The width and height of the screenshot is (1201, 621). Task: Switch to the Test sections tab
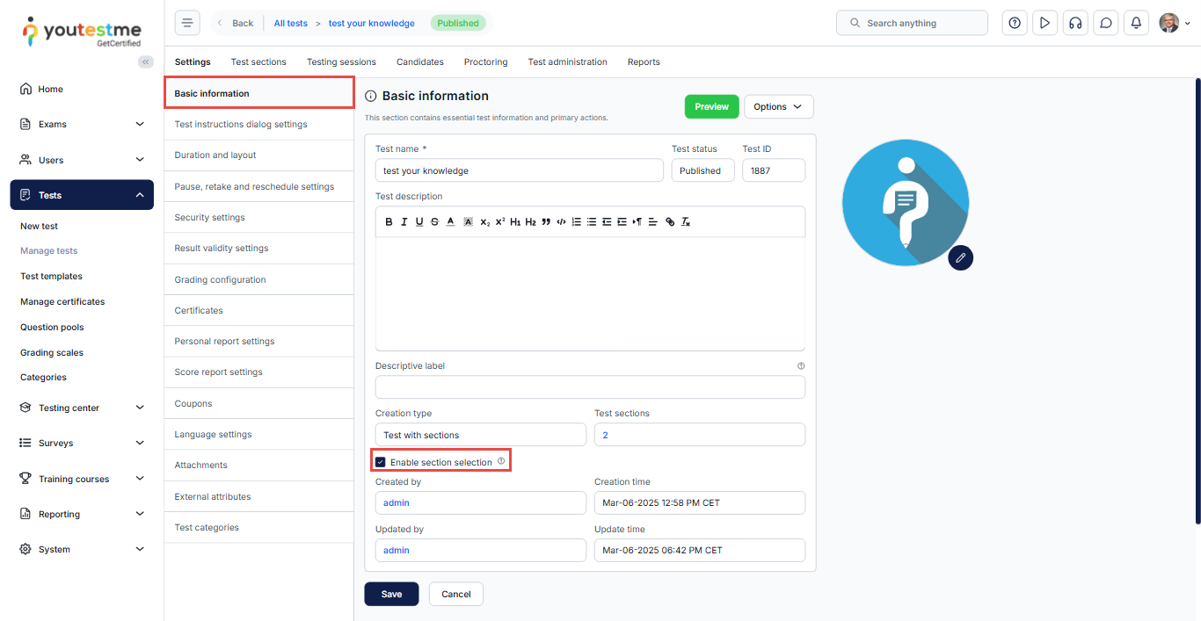[258, 61]
